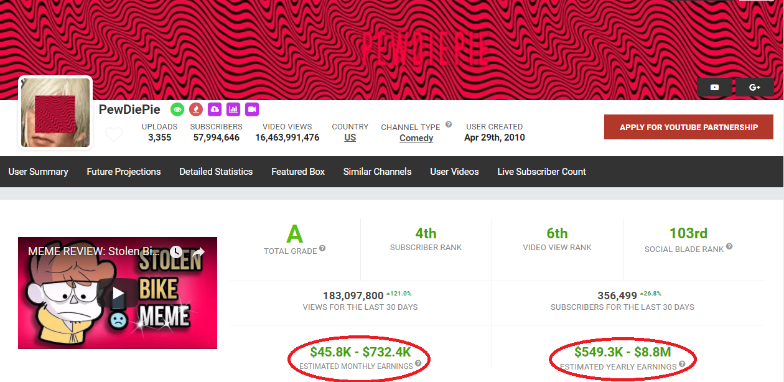784x382 pixels.
Task: Follow the US country link
Action: click(x=350, y=137)
